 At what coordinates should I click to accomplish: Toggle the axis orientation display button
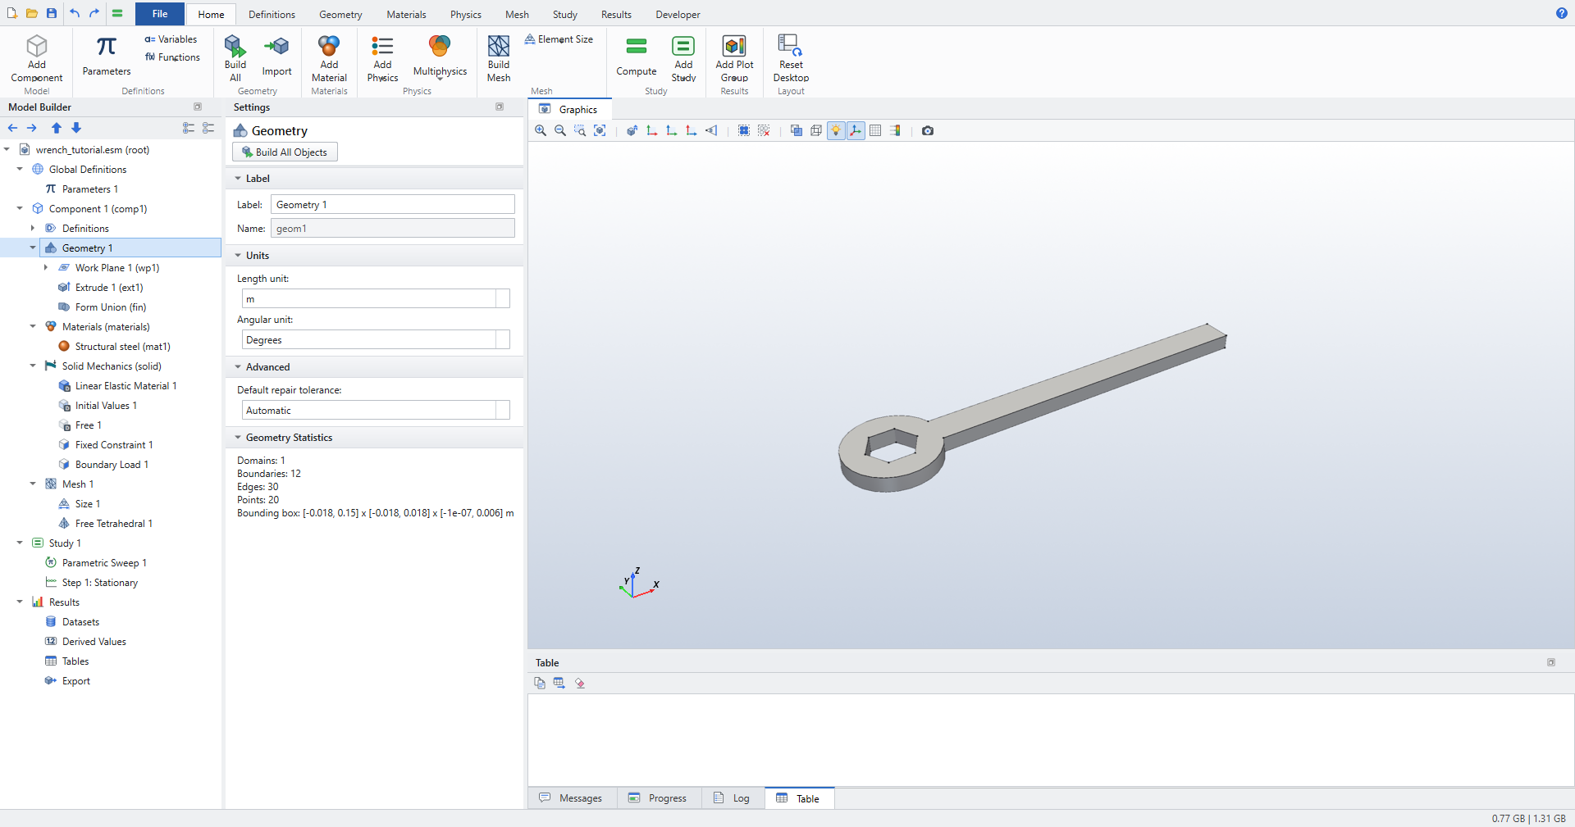pos(856,131)
